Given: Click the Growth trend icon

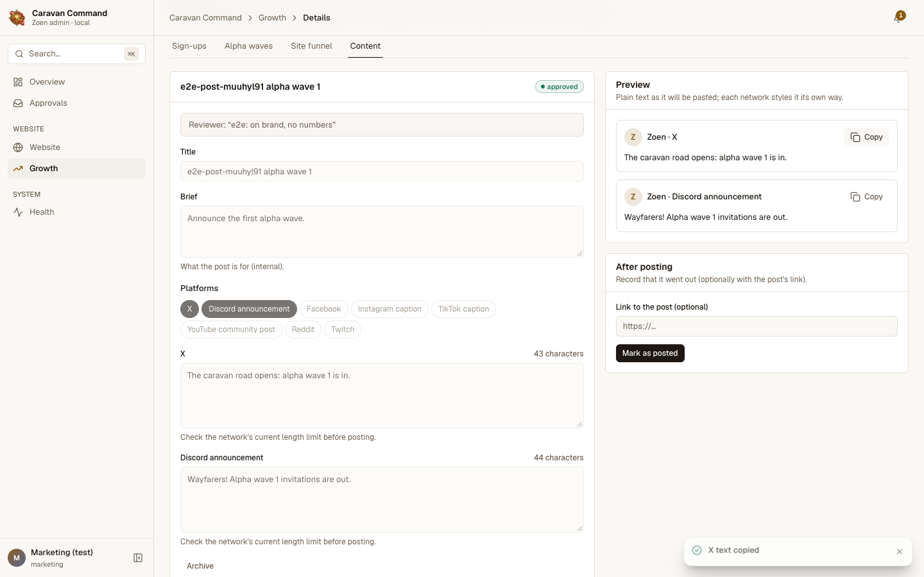Looking at the screenshot, I should tap(18, 169).
